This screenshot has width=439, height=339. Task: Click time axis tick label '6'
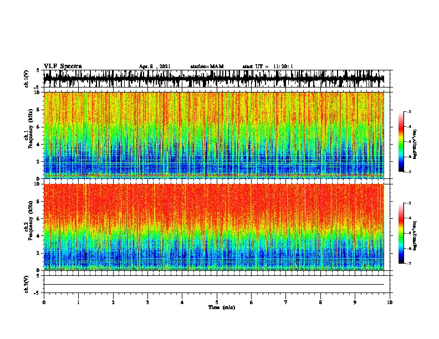(x=252, y=302)
